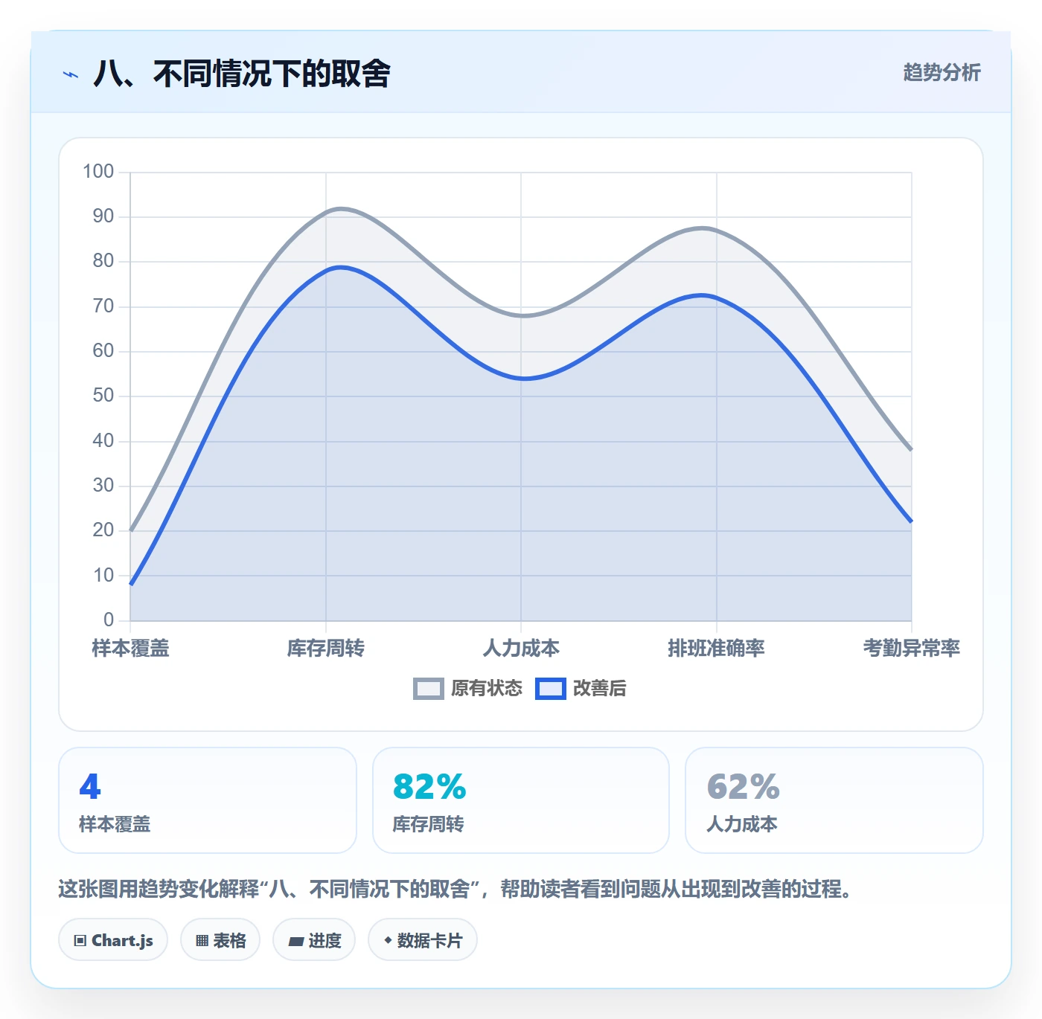Click the 库存周转 x-axis label
1042x1019 pixels.
click(325, 649)
